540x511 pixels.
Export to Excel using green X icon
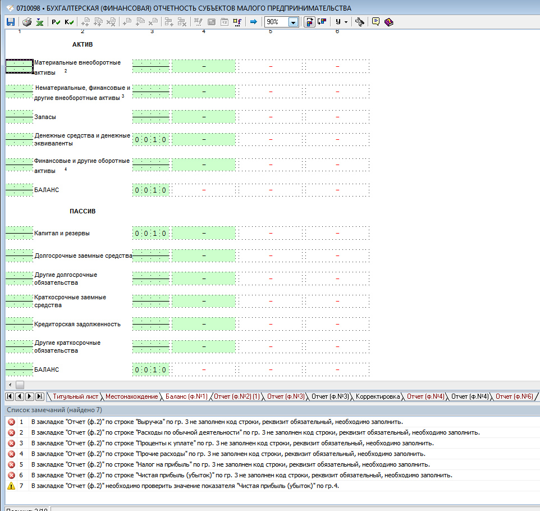coord(40,22)
